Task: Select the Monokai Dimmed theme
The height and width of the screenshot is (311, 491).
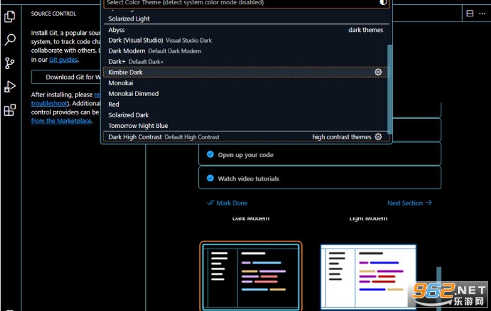Action: (245, 94)
